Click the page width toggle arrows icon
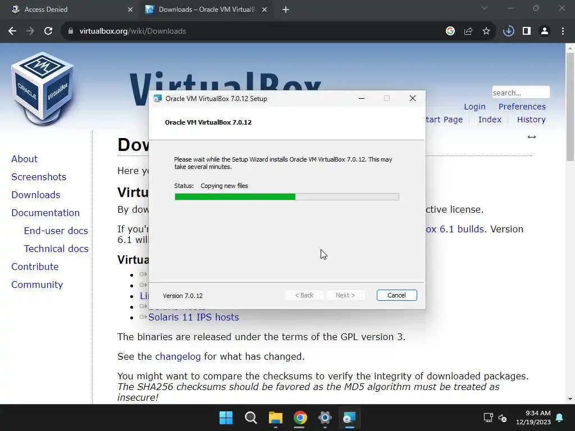Viewport: 575px width, 431px height. click(532, 137)
